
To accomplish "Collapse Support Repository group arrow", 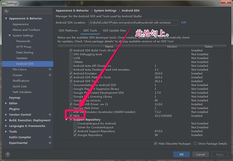I will 66,120.
